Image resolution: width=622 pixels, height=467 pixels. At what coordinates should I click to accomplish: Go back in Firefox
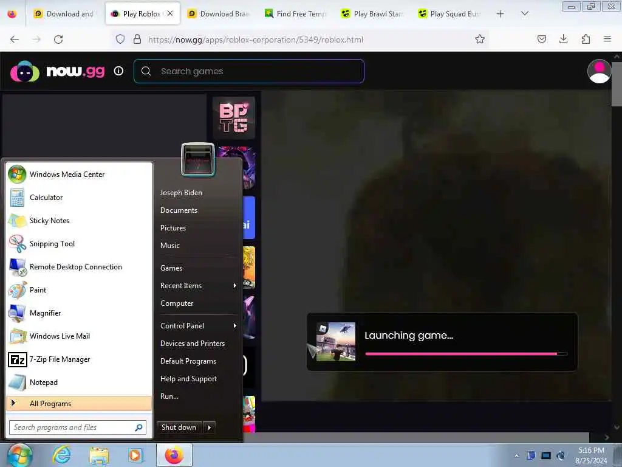pyautogui.click(x=15, y=40)
